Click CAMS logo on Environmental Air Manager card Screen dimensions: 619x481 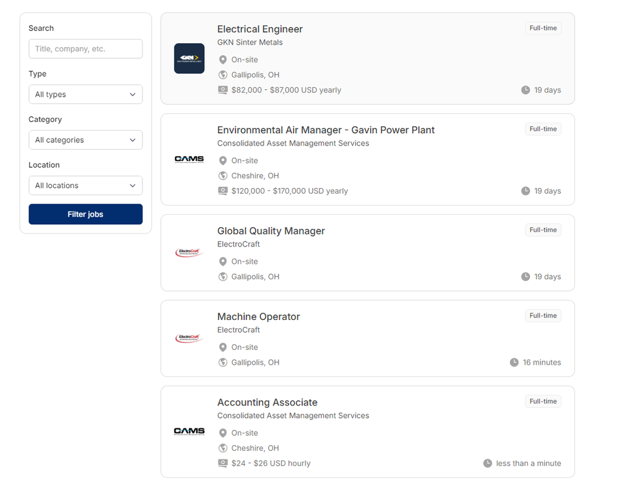(x=189, y=159)
